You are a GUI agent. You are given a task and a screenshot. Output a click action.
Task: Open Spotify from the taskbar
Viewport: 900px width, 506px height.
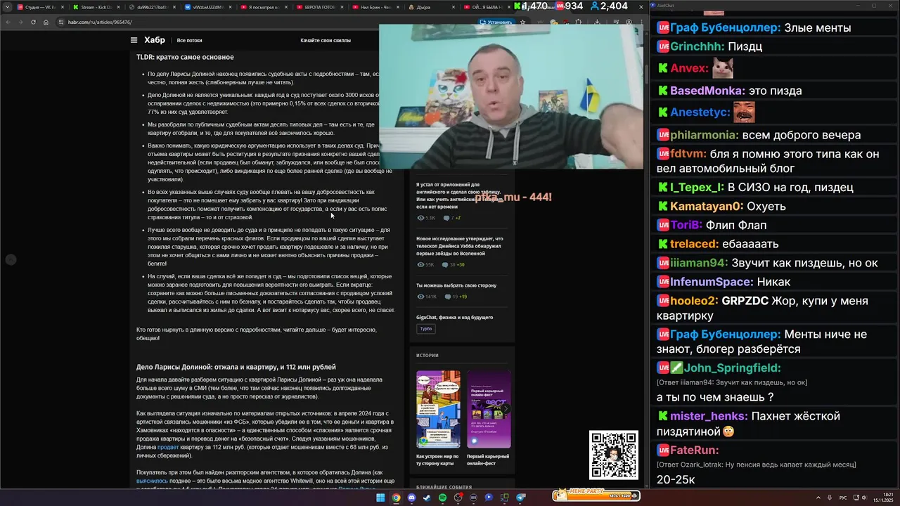click(442, 498)
